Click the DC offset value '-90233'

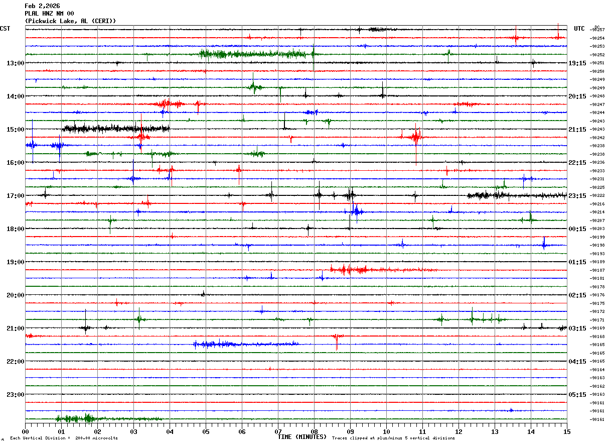pyautogui.click(x=597, y=171)
